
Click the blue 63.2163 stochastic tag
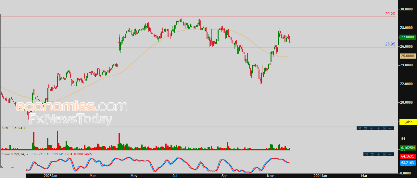click(408, 162)
